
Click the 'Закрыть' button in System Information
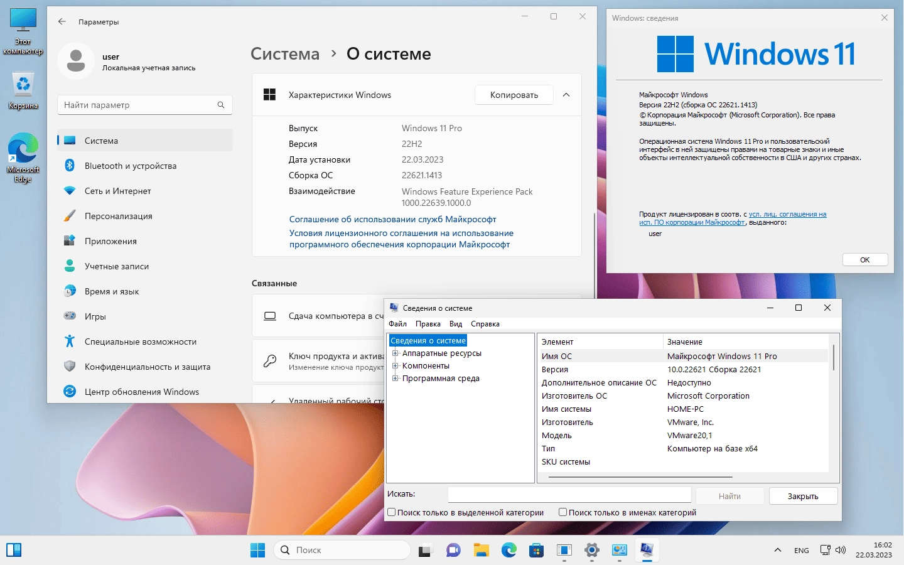point(803,496)
